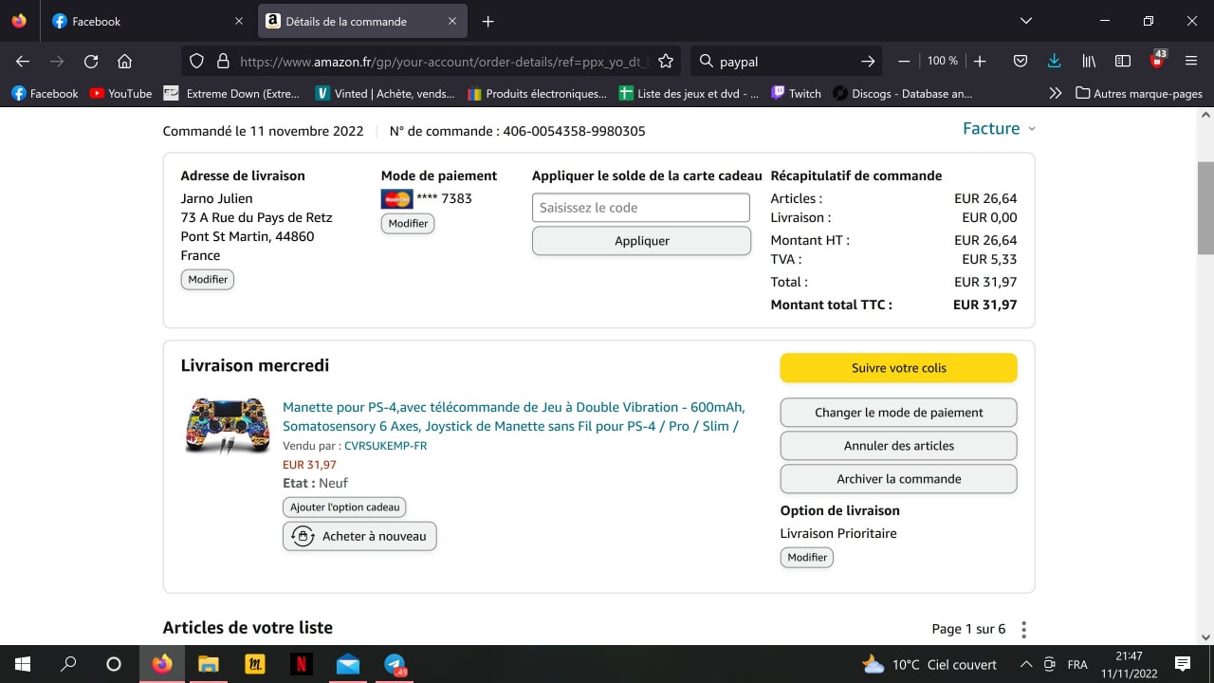Open the YouTube bookmark in bookmarks bar

pos(120,93)
